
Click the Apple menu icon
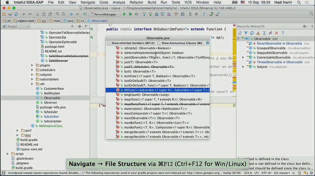tap(7, 2)
